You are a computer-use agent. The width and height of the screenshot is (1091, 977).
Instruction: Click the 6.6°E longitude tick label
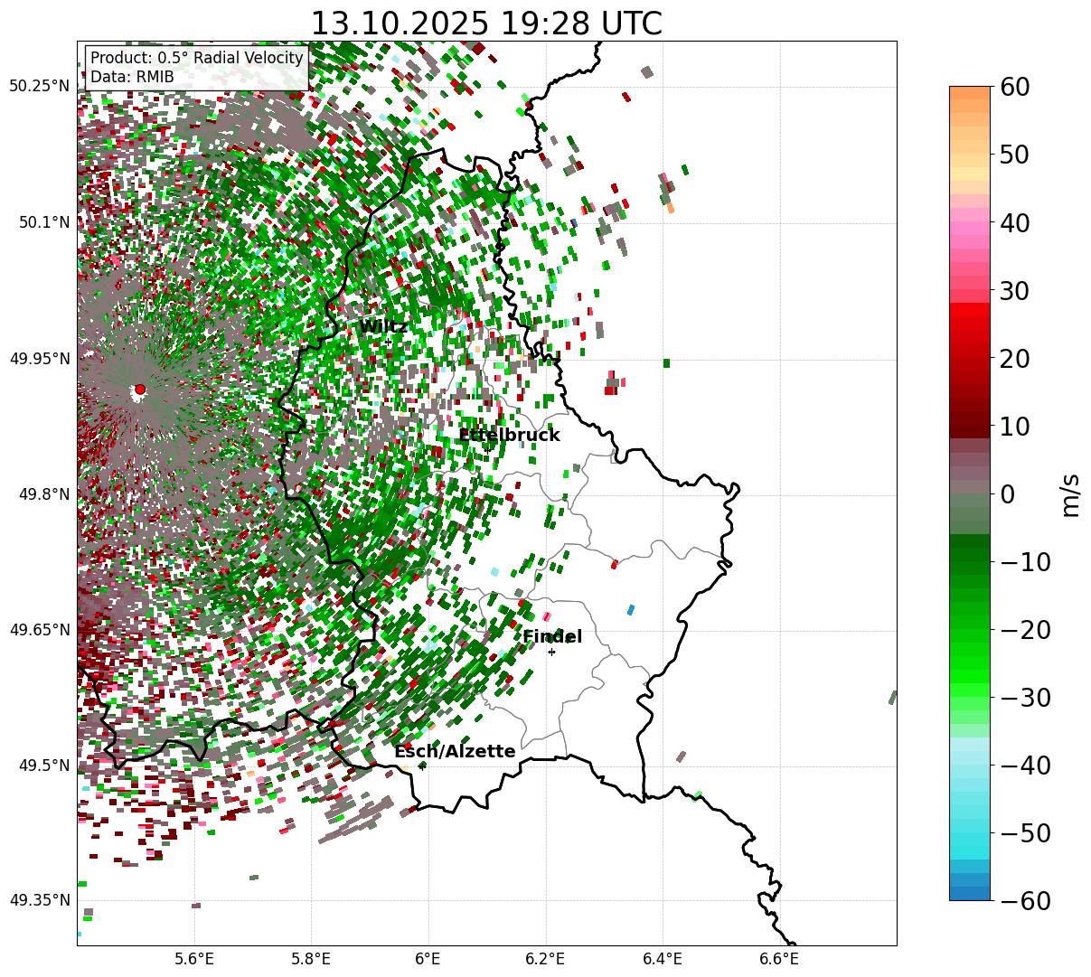coord(779,959)
